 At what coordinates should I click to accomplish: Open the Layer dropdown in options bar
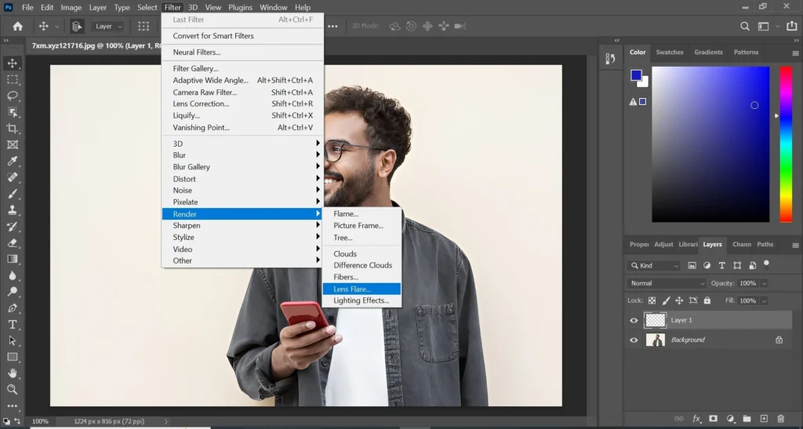click(108, 26)
